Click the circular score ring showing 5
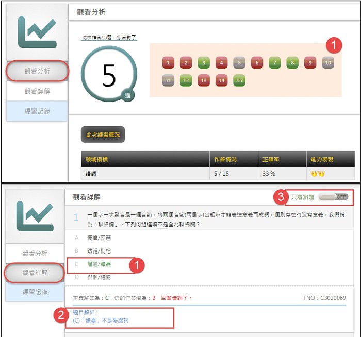Screen dimensions: 361x337 pyautogui.click(x=109, y=74)
